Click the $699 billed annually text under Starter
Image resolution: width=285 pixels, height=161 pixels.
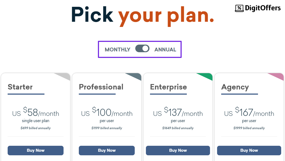[x=35, y=128]
